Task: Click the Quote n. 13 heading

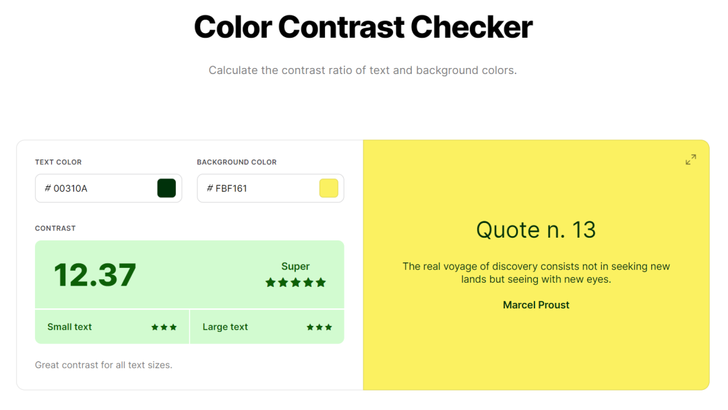Action: click(536, 230)
